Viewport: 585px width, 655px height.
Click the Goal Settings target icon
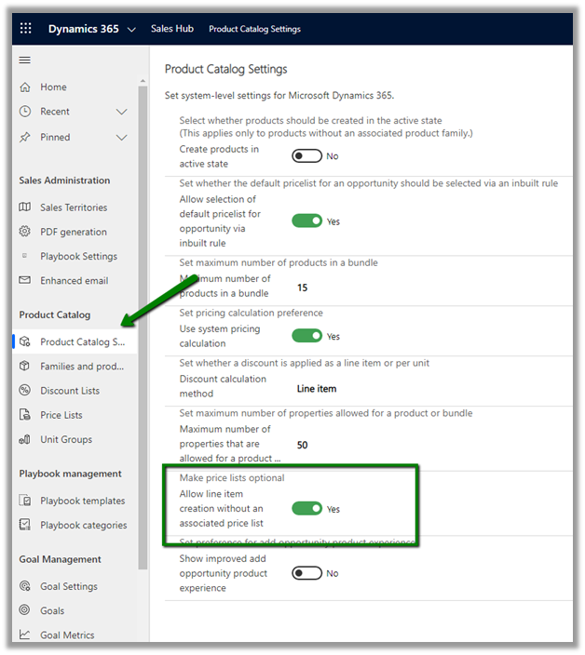[24, 585]
